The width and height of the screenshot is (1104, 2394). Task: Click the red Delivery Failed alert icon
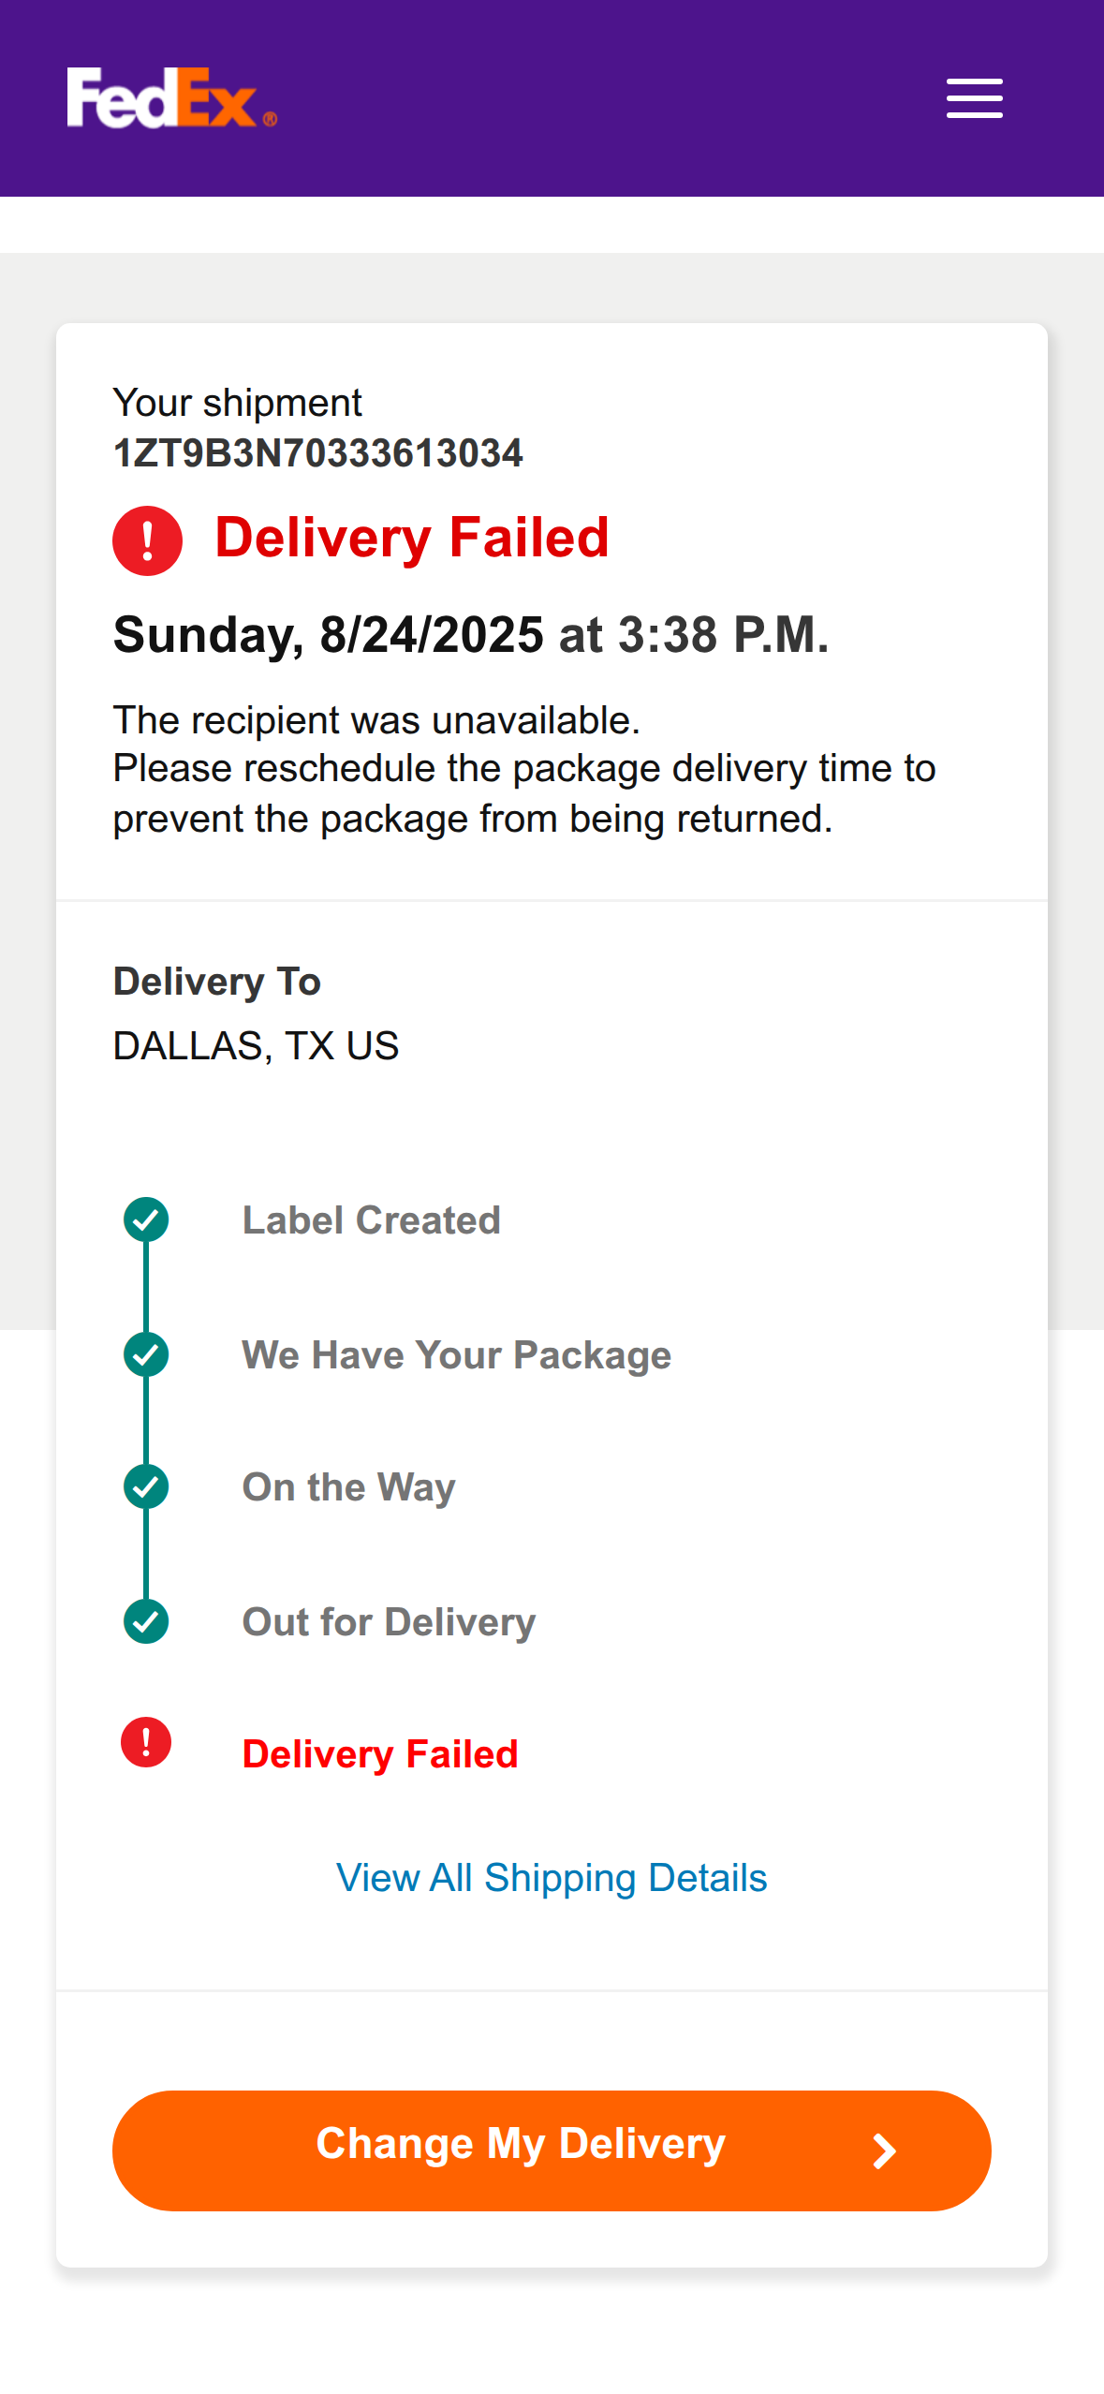click(x=147, y=540)
